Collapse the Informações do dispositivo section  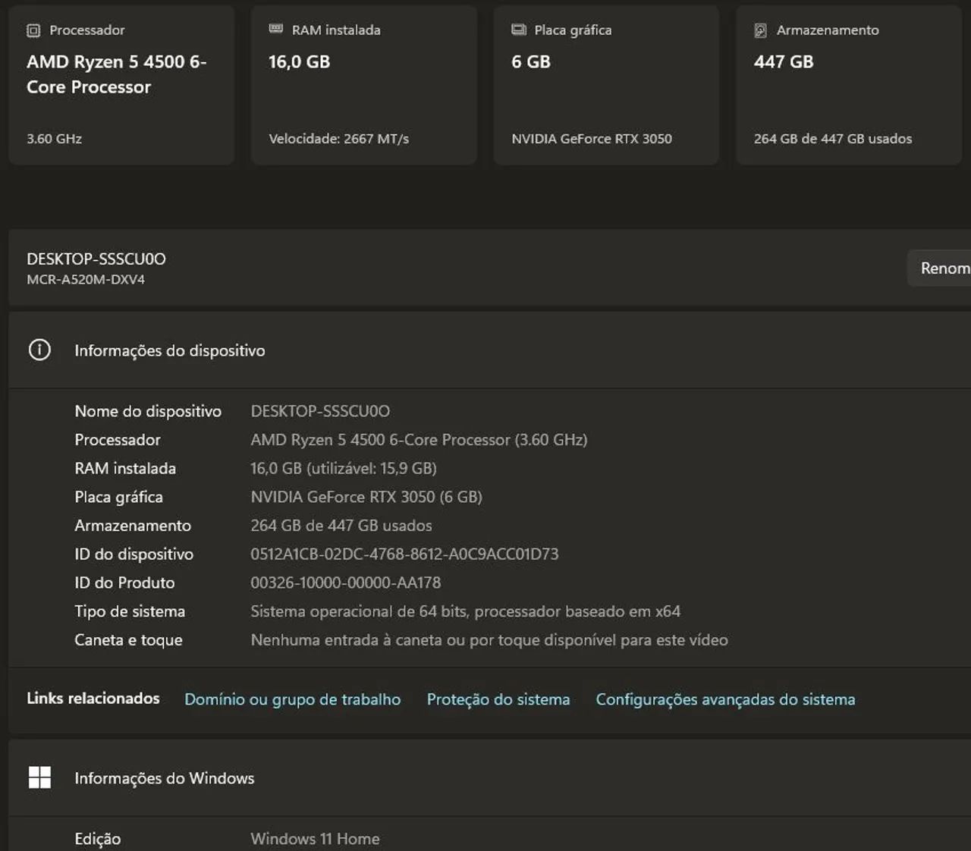(489, 350)
